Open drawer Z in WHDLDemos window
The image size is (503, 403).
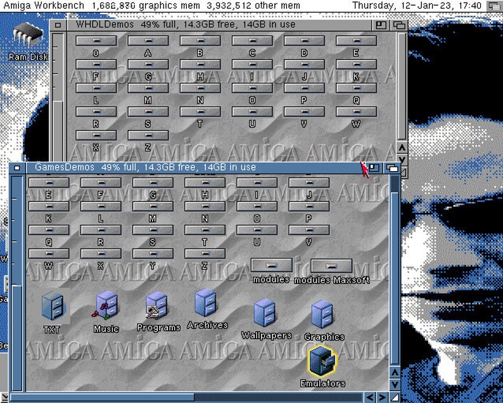pos(148,136)
